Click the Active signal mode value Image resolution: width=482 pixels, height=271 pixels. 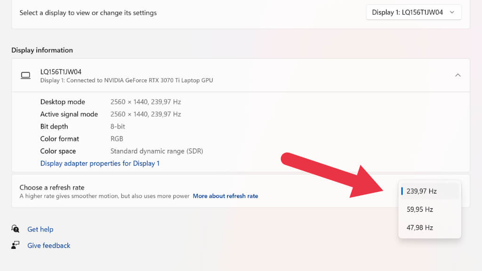pyautogui.click(x=145, y=114)
